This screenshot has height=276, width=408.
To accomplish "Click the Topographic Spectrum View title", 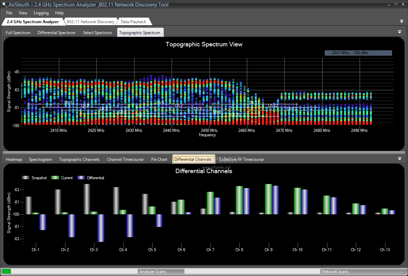I will click(204, 44).
